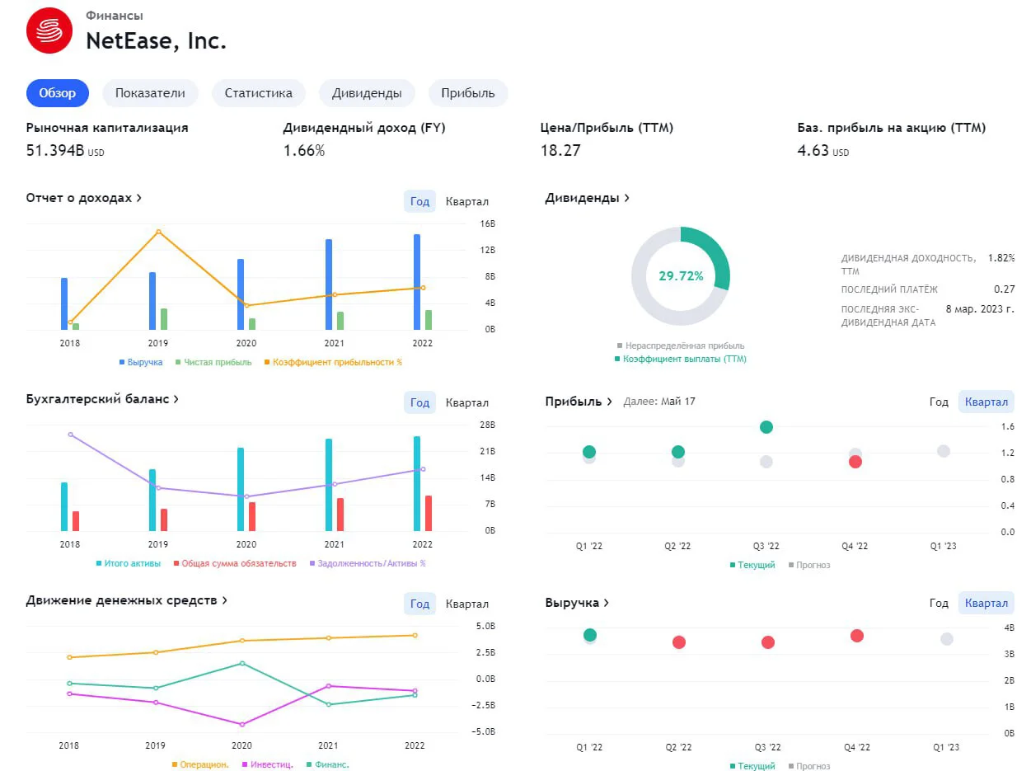Toggle Общая сумма обязательств legend item
Image resolution: width=1031 pixels, height=771 pixels.
click(235, 563)
